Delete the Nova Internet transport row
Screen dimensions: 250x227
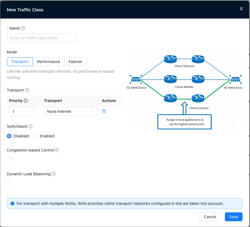(104, 111)
